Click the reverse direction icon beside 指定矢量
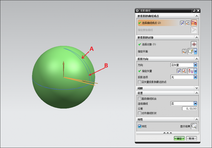Image resolution: width=212 pixels, height=148 pixels. 179,71
